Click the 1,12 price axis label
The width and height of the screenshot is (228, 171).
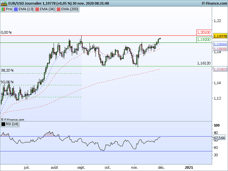click(x=217, y=98)
